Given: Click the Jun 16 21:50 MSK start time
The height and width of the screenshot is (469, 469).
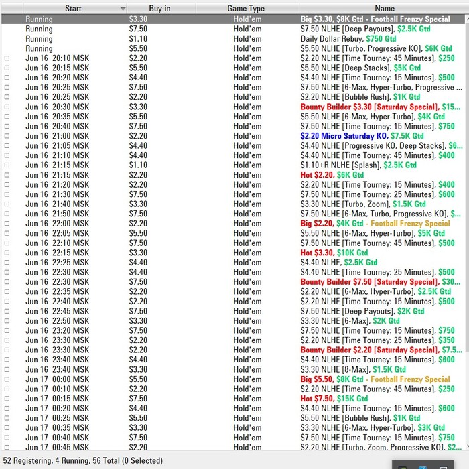Looking at the screenshot, I should coord(58,214).
